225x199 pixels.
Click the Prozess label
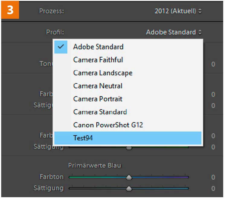point(51,11)
